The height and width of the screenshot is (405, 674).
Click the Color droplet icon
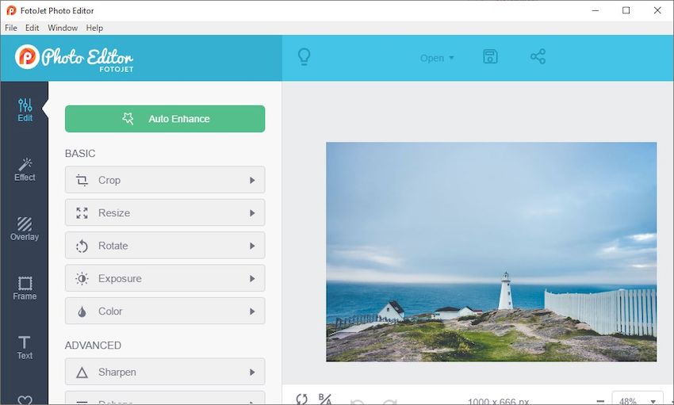pos(82,311)
